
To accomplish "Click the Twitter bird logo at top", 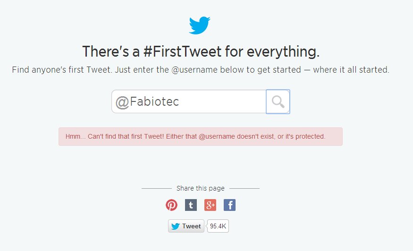I will click(x=200, y=25).
